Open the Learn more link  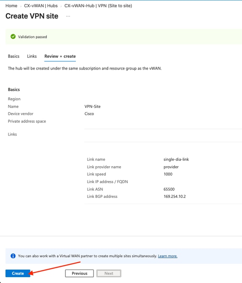tap(168, 256)
